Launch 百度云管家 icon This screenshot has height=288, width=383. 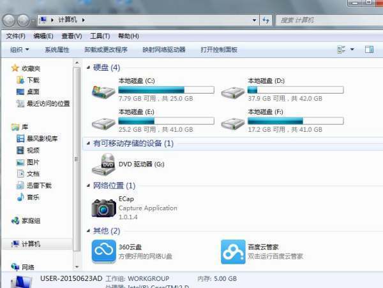(x=233, y=251)
